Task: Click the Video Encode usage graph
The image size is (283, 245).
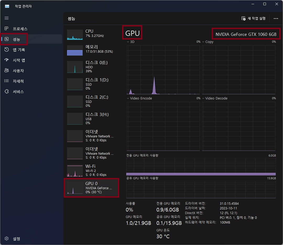Action: (x=163, y=126)
